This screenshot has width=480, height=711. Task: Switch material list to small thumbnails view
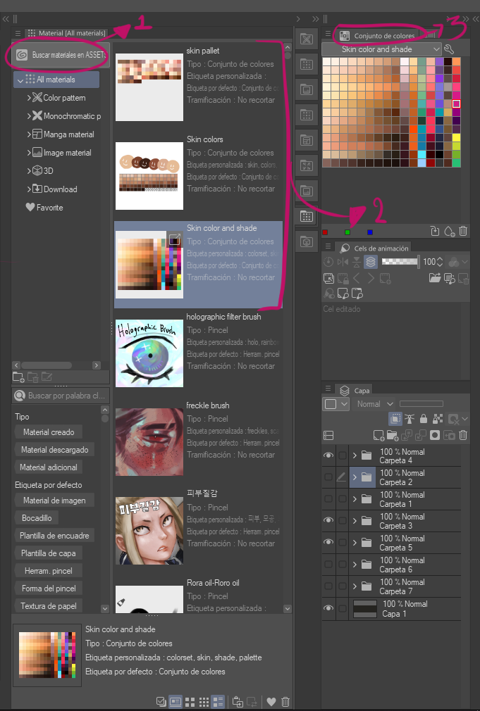coord(204,701)
